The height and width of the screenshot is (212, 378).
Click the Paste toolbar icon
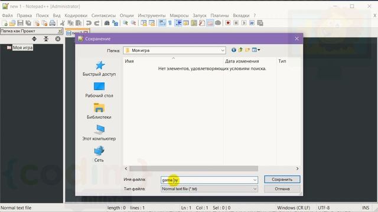79,23
